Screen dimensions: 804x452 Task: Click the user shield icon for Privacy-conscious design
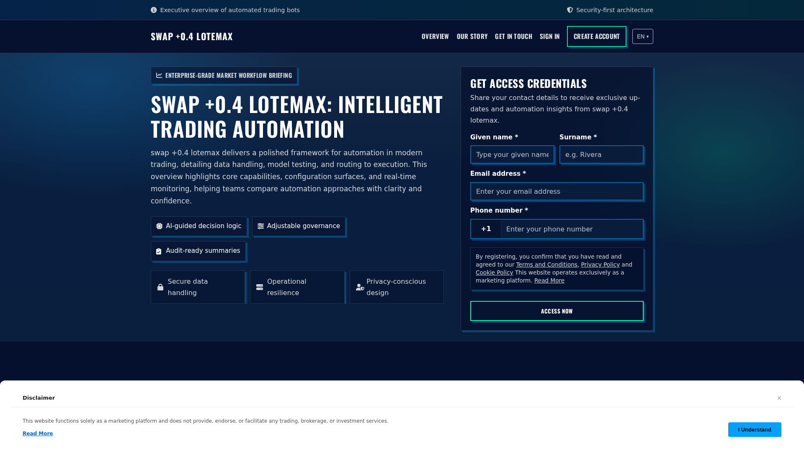point(360,287)
